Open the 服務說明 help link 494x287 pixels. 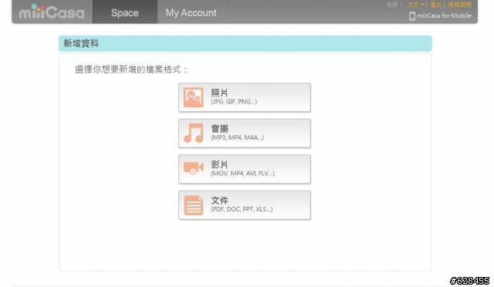point(459,5)
